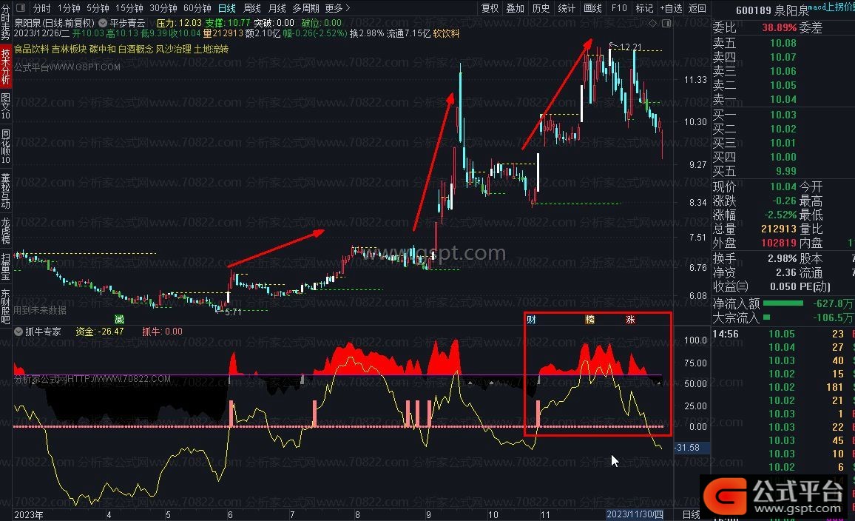Select the 30分钟 period
The width and height of the screenshot is (855, 521).
coord(163,8)
